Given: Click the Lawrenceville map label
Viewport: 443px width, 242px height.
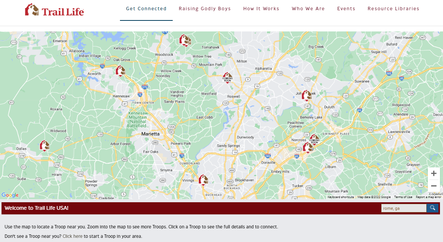Looking at the screenshot, I should pos(399,131).
